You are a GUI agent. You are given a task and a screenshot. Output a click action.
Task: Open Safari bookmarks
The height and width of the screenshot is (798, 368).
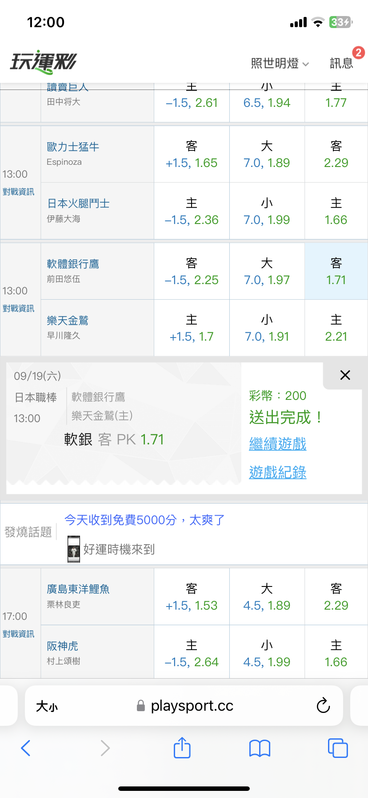point(260,749)
